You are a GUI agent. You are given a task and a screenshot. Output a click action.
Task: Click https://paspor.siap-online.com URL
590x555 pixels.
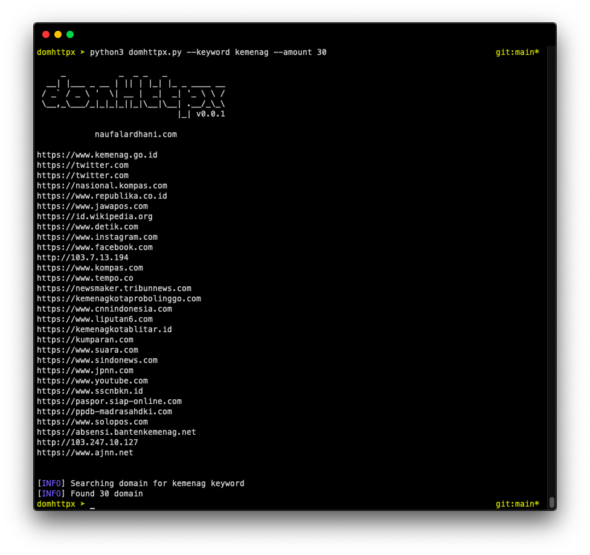pos(109,402)
